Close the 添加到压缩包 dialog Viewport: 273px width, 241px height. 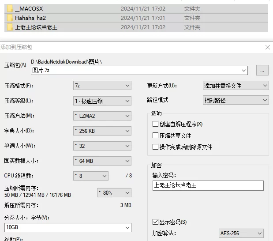267,47
